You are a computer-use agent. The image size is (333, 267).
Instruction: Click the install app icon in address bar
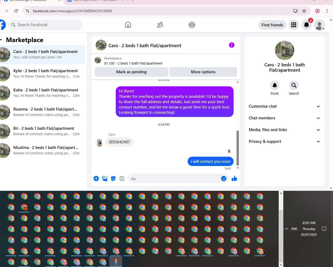click(x=296, y=11)
